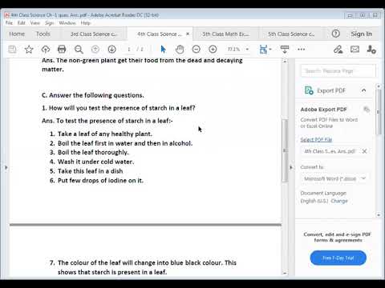Open the zoom percentage dropdown

click(x=247, y=50)
